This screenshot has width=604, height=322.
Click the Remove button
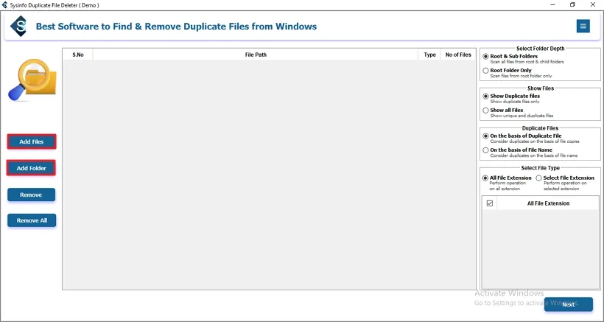tap(31, 195)
